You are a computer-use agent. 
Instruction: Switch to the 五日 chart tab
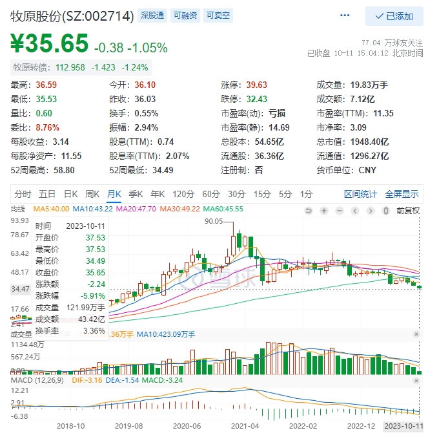point(46,194)
